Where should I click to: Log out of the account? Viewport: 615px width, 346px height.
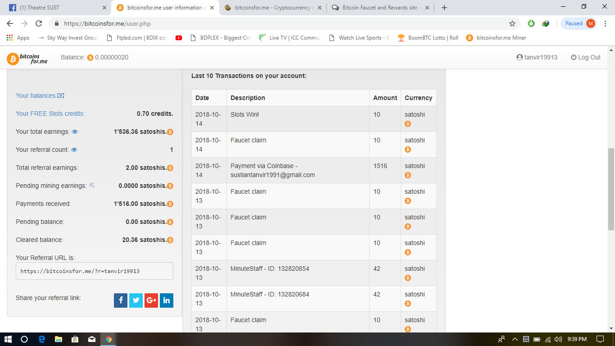[x=585, y=57]
